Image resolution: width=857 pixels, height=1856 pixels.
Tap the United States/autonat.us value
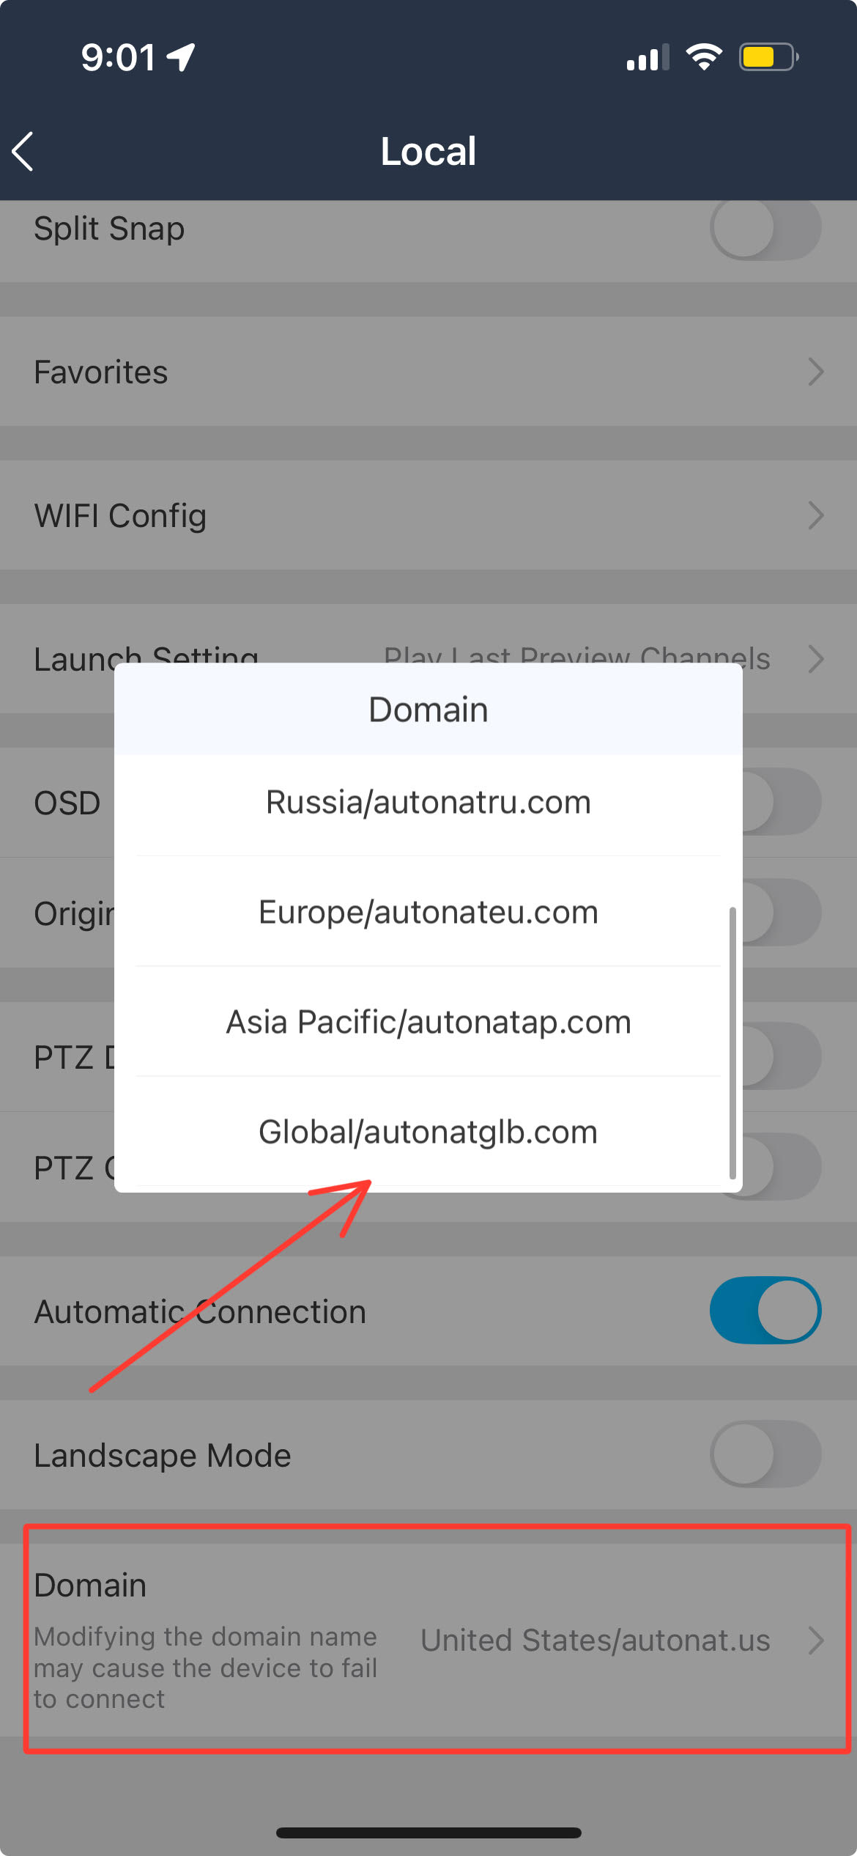click(596, 1640)
